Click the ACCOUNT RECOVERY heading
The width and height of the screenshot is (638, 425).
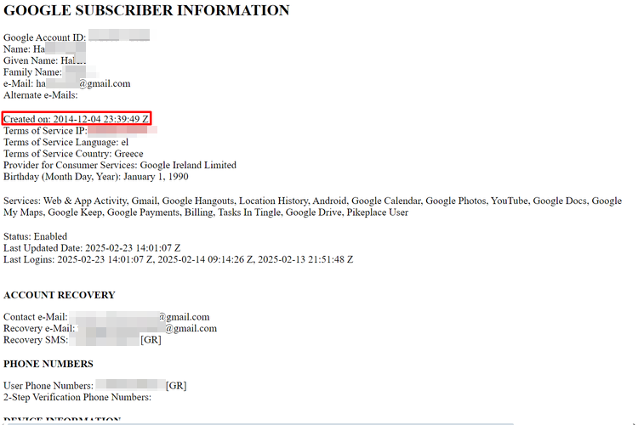(60, 295)
